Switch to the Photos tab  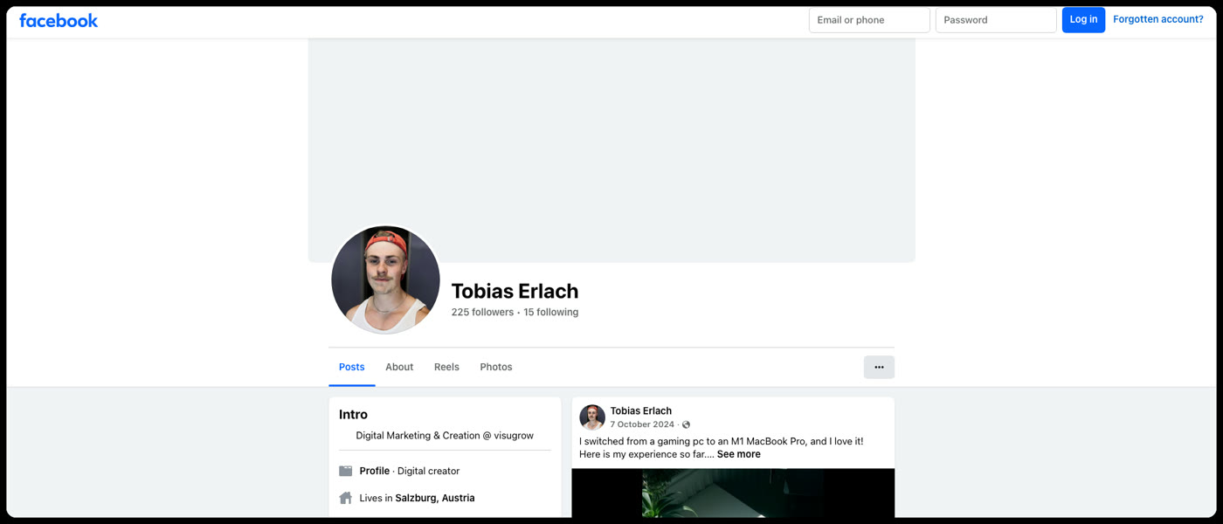pos(496,367)
